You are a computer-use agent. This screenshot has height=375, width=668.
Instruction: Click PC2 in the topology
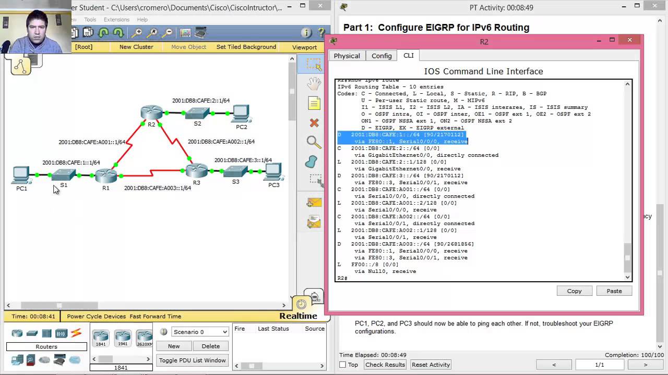click(x=241, y=114)
